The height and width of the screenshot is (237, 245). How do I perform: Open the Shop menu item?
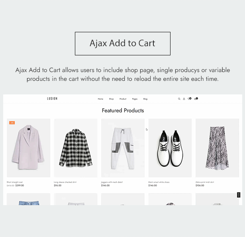112,99
